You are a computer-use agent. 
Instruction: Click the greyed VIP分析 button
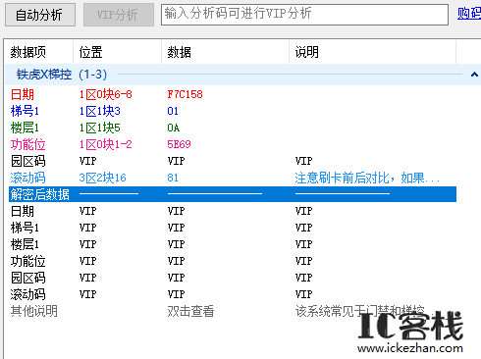point(119,15)
